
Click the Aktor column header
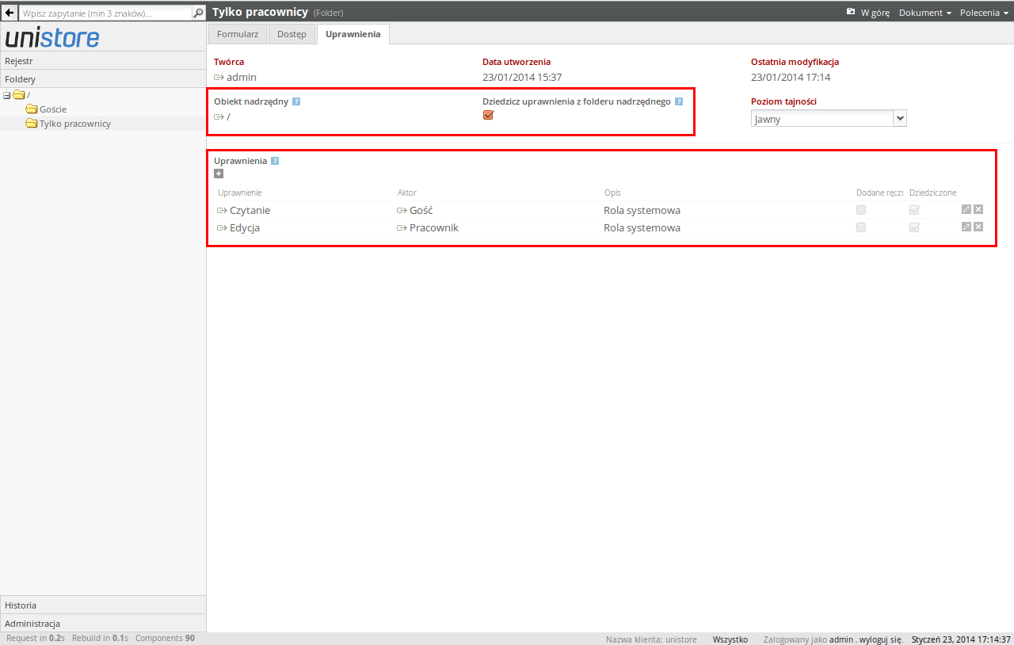[x=407, y=193]
